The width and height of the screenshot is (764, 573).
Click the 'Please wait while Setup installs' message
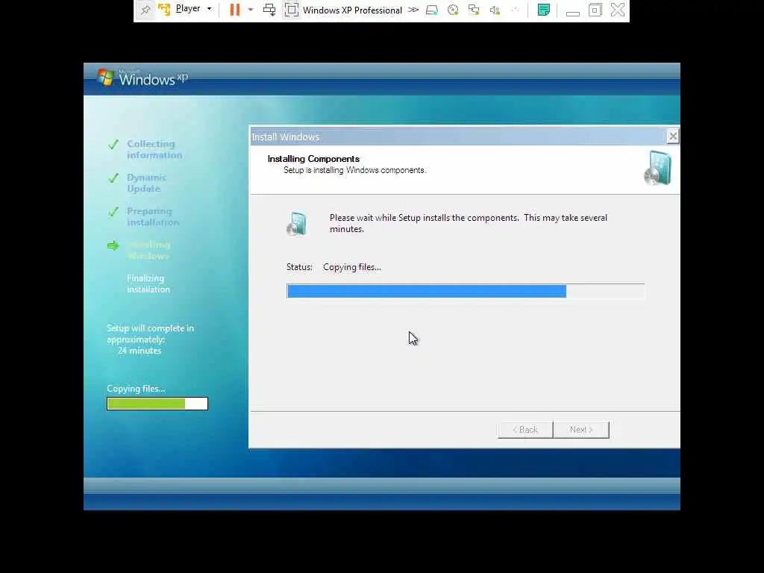coord(469,223)
